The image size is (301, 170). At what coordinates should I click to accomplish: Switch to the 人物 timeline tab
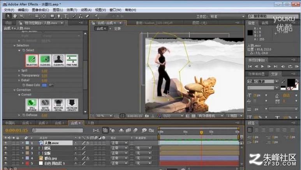click(91, 123)
